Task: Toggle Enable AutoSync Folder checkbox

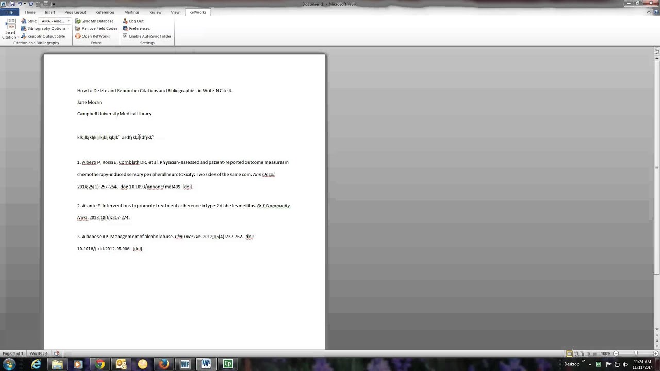Action: point(125,36)
